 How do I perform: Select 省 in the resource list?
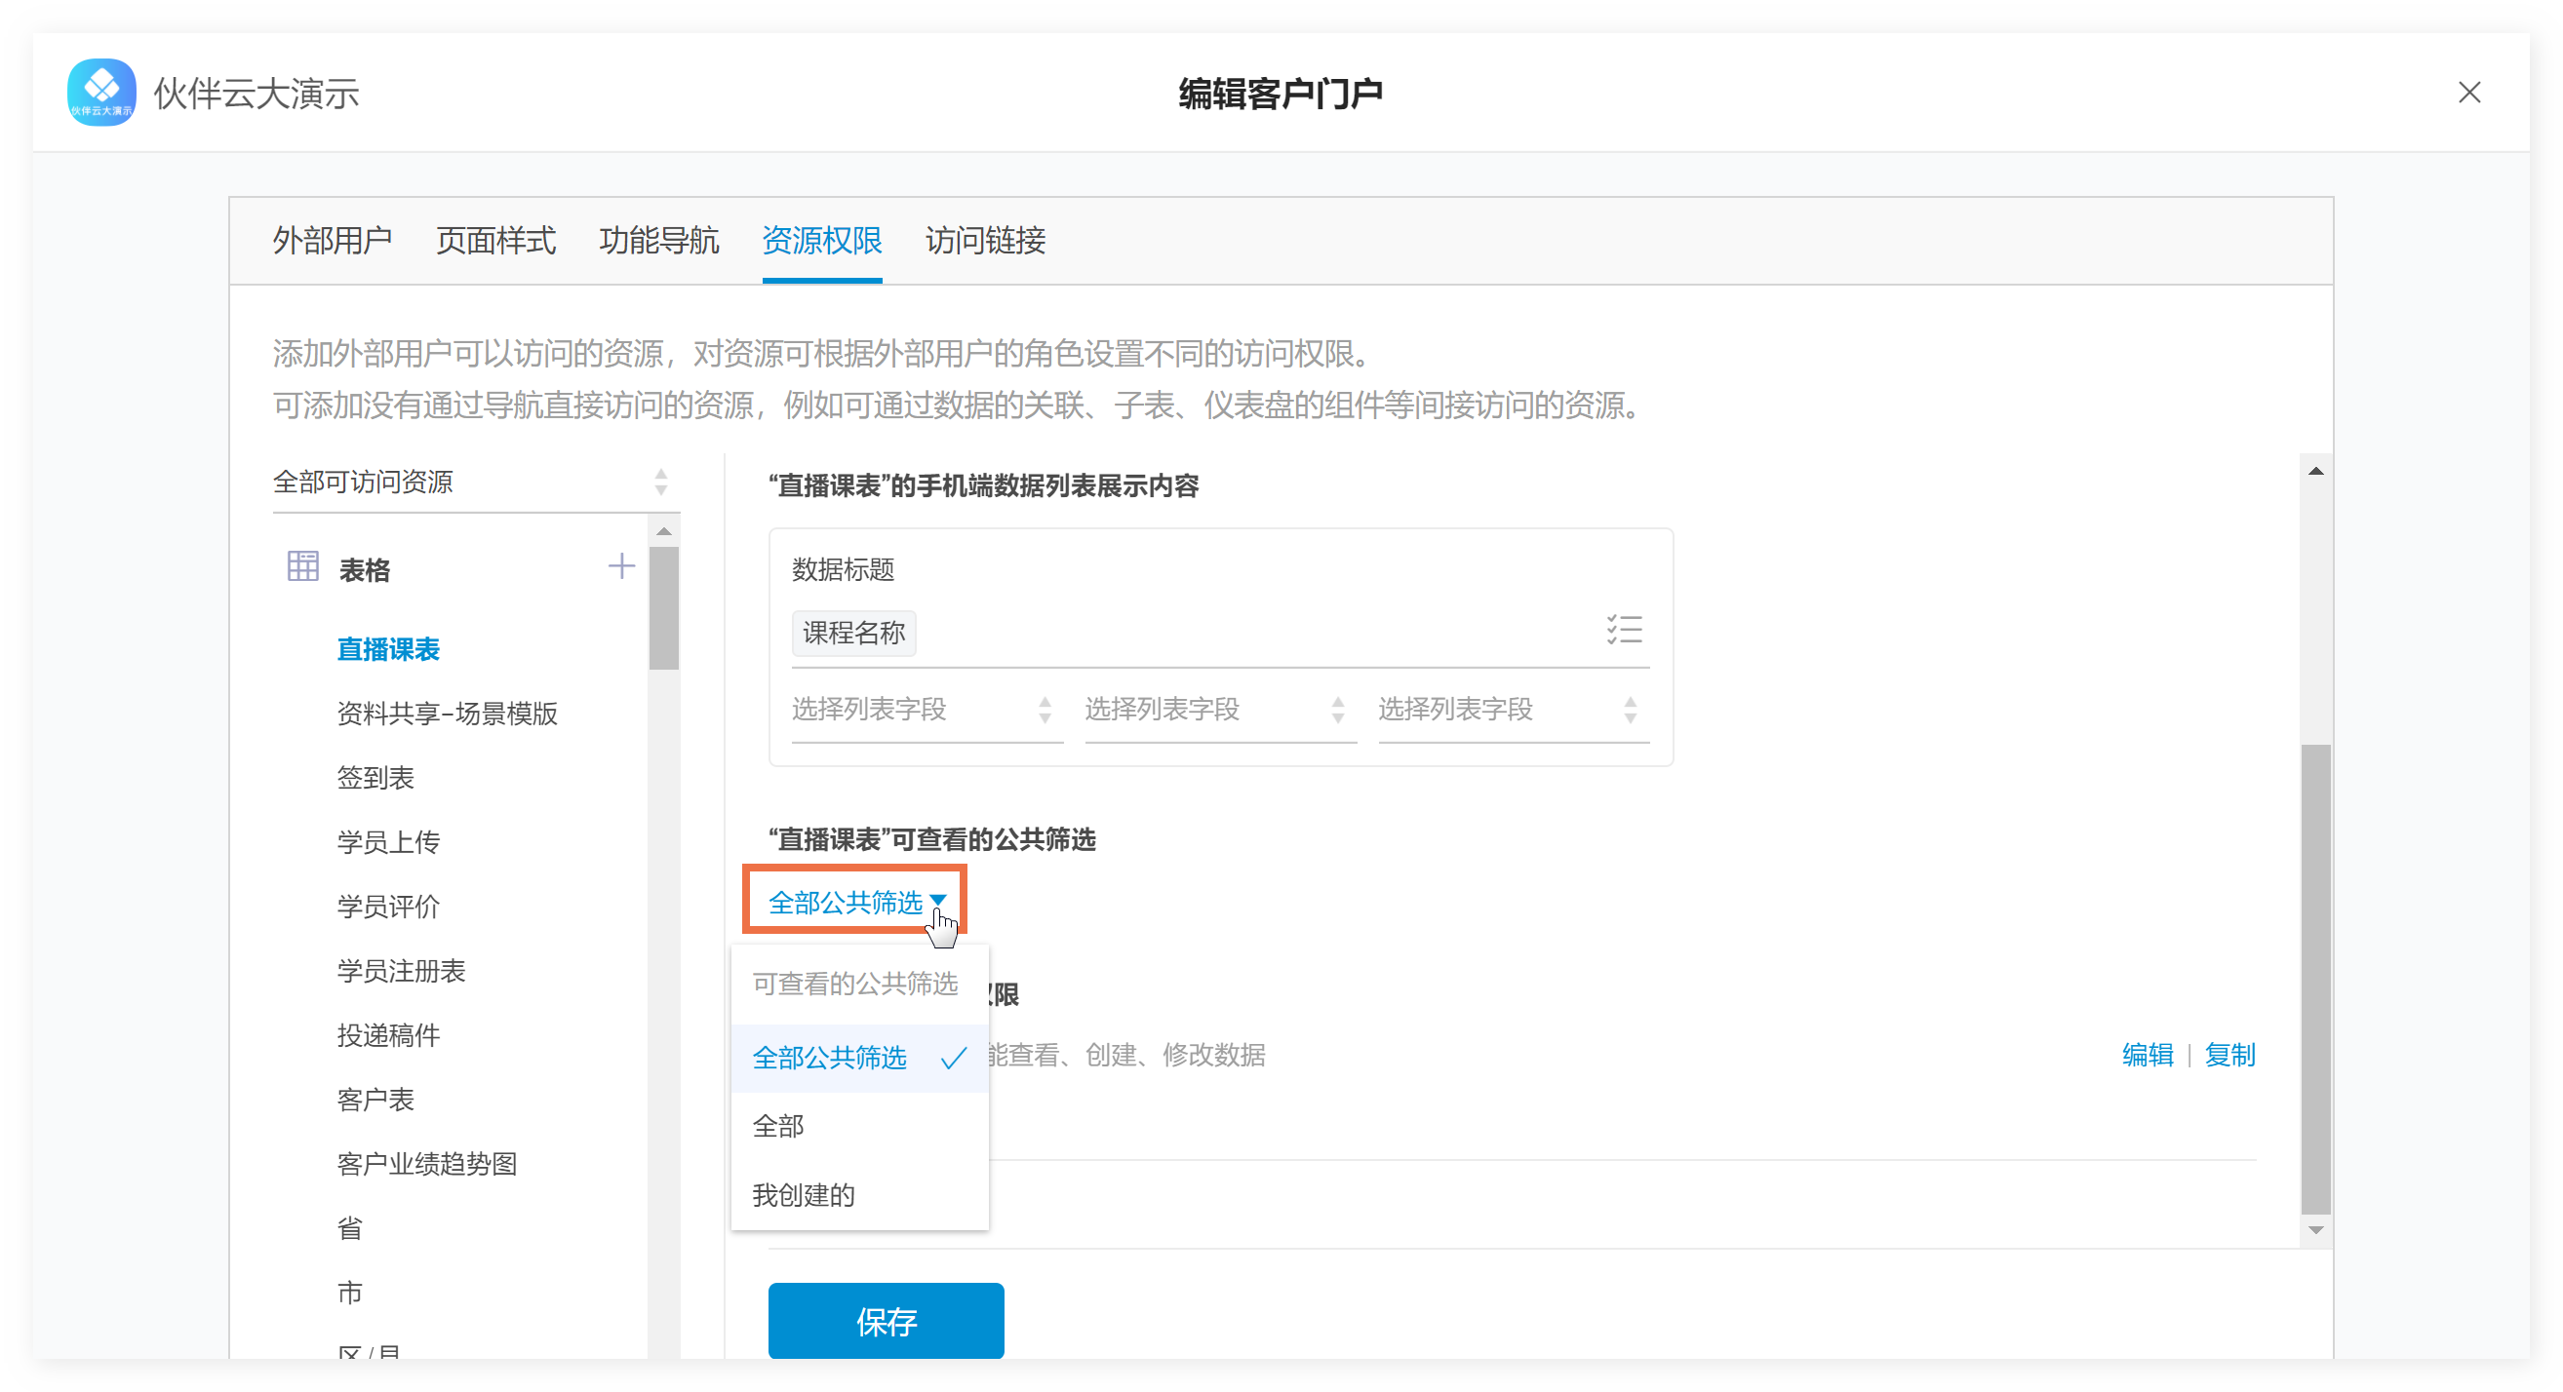pyautogui.click(x=349, y=1228)
